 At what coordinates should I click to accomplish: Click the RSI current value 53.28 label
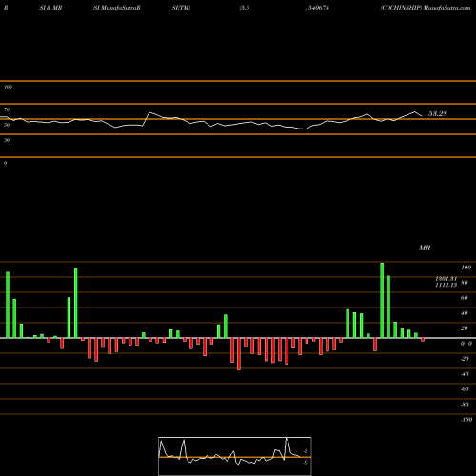(438, 113)
